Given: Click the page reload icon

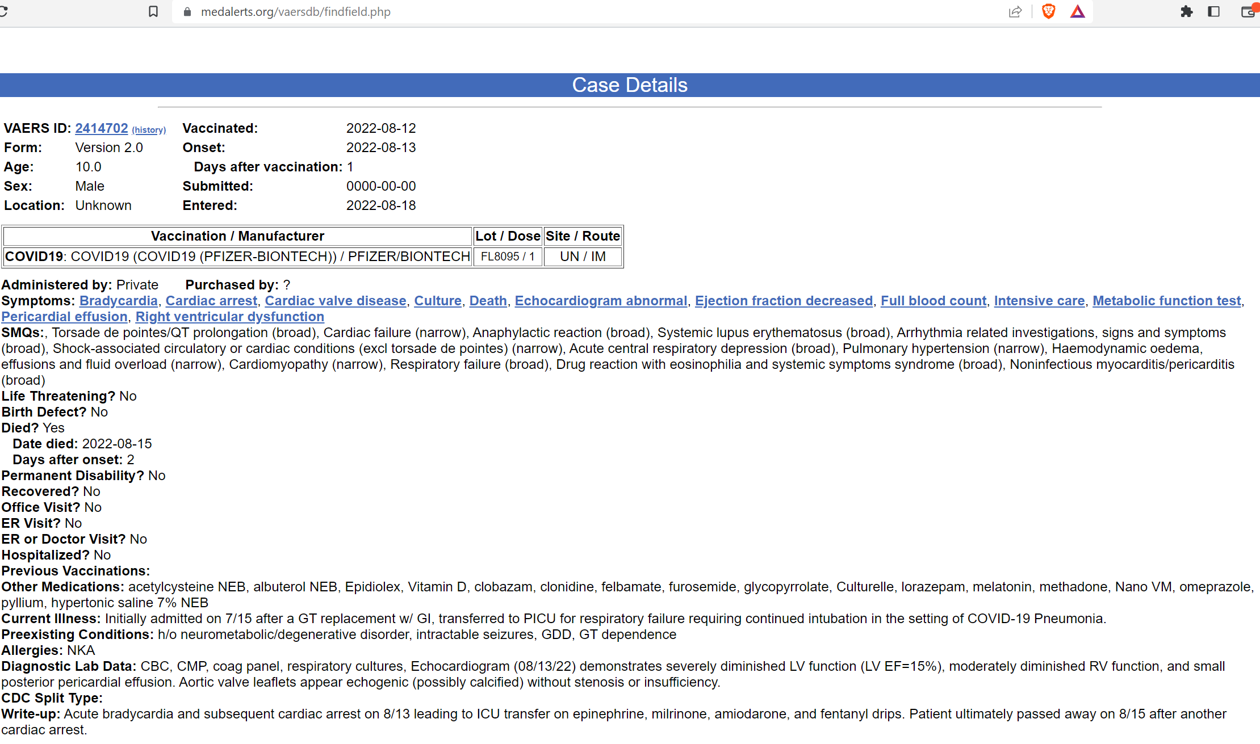Looking at the screenshot, I should [3, 11].
